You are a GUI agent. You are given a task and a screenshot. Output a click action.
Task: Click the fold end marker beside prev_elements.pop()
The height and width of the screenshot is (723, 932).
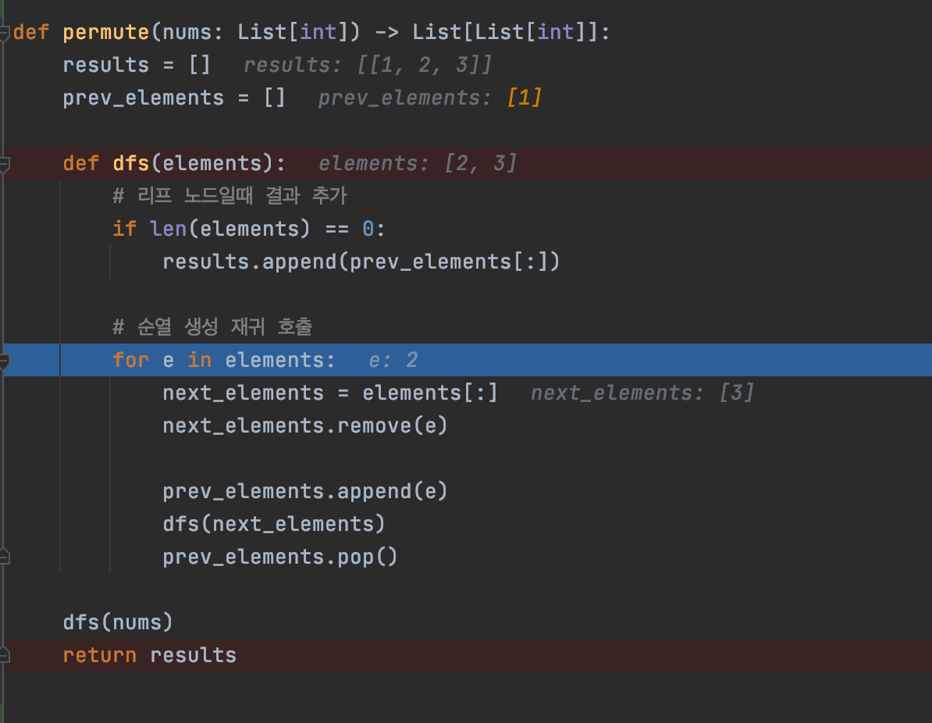(4, 557)
